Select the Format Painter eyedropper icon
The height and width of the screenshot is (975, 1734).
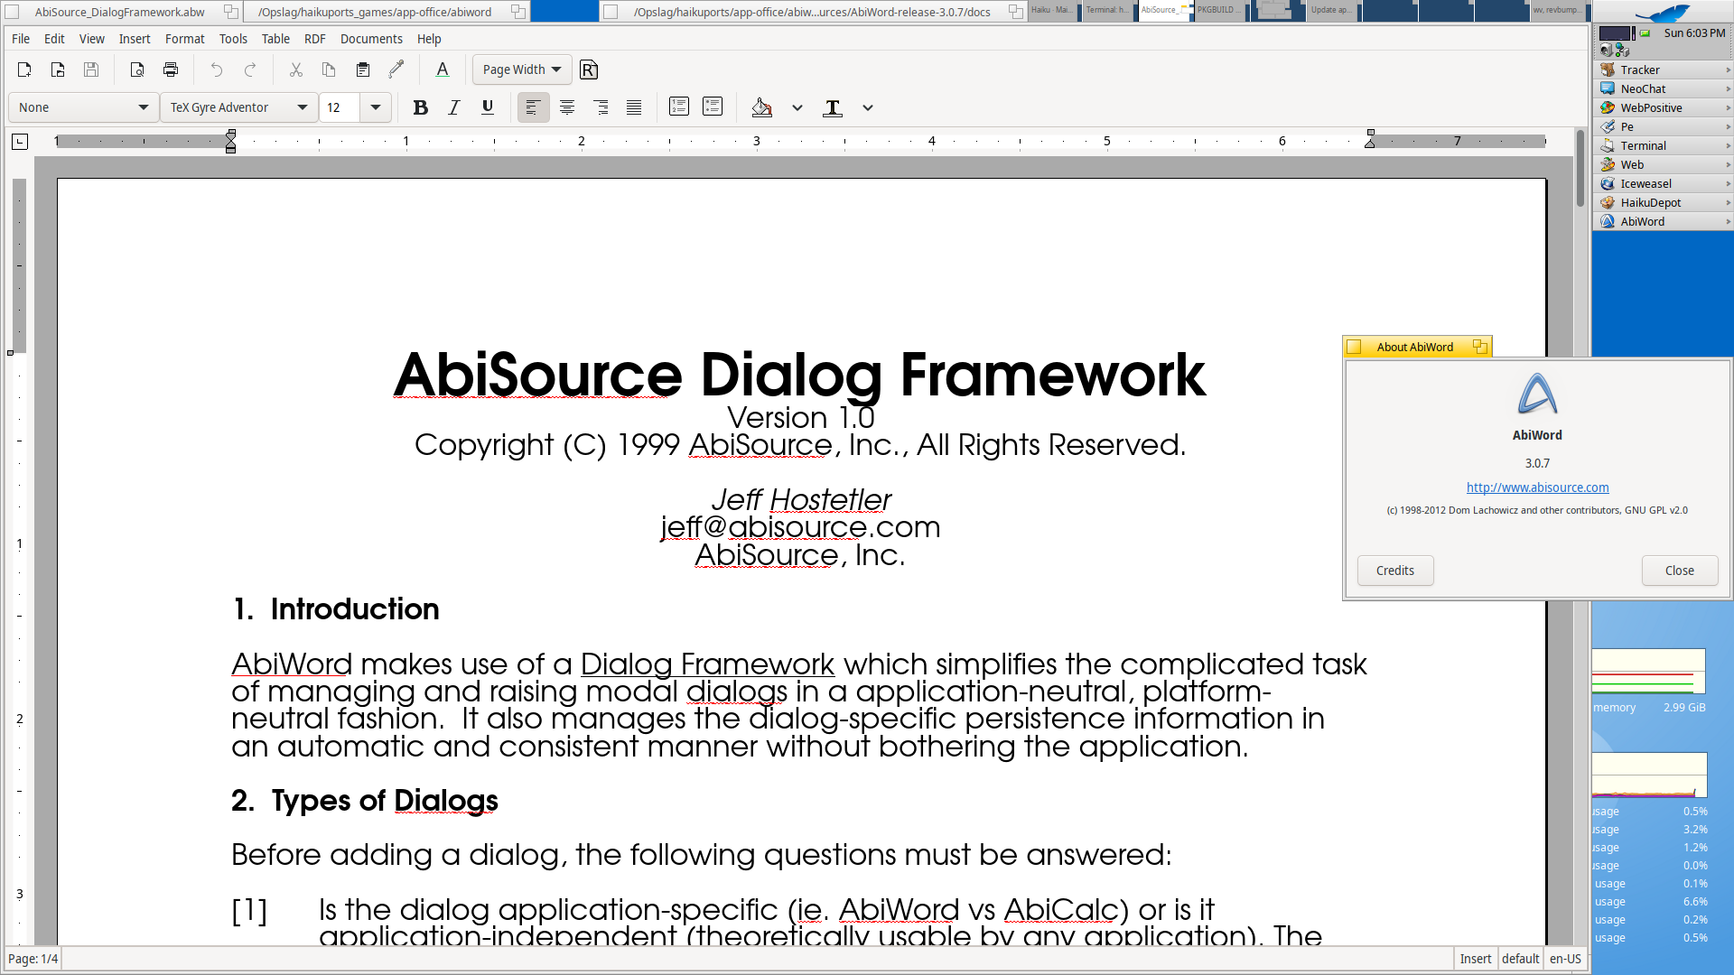click(396, 70)
